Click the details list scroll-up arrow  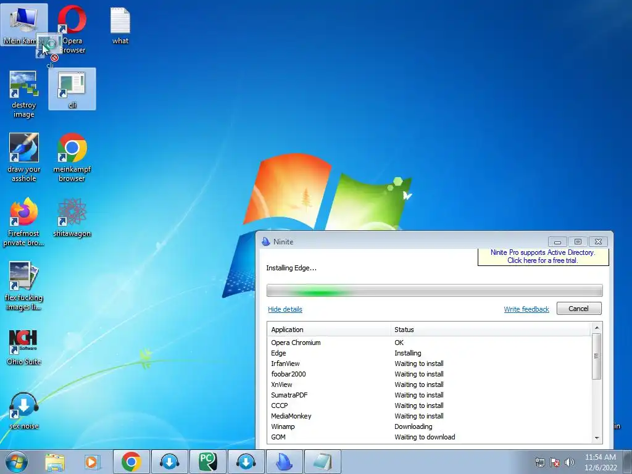(597, 327)
